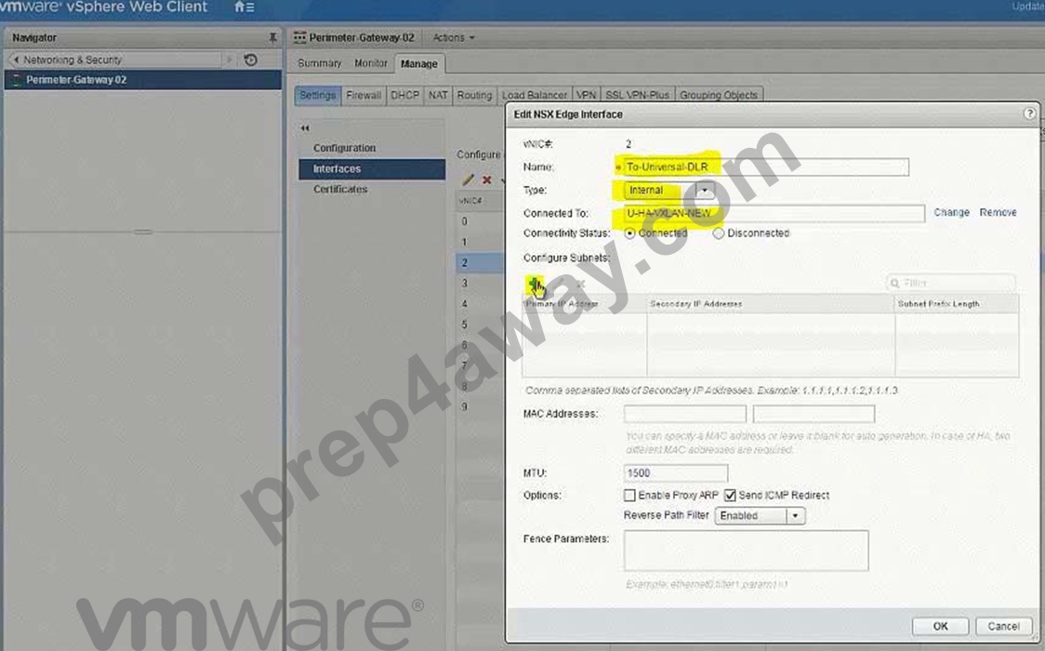The width and height of the screenshot is (1045, 651).
Task: Sort by Secondary IP Addresses column
Action: click(x=771, y=304)
